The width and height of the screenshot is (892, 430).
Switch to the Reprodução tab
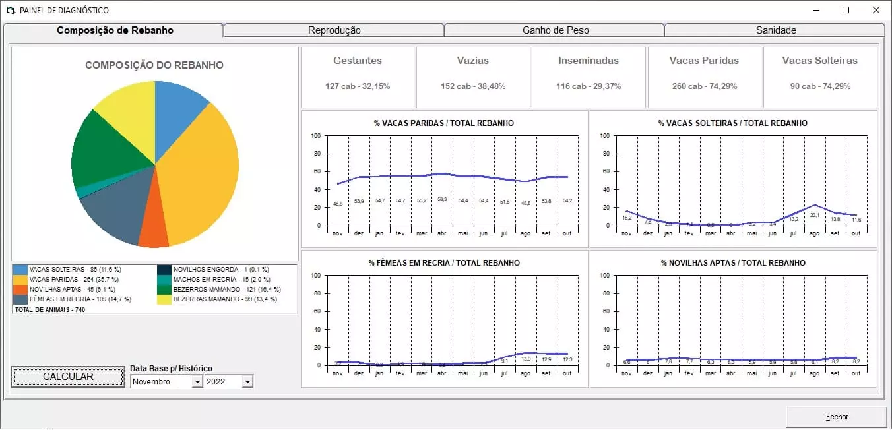[x=334, y=30]
